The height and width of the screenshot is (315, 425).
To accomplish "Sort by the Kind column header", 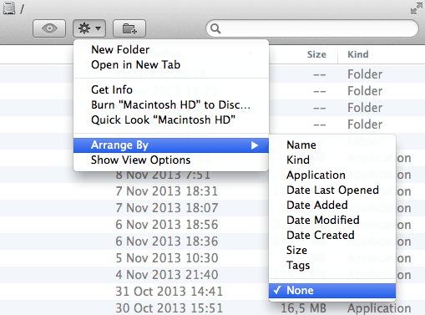I will point(358,54).
